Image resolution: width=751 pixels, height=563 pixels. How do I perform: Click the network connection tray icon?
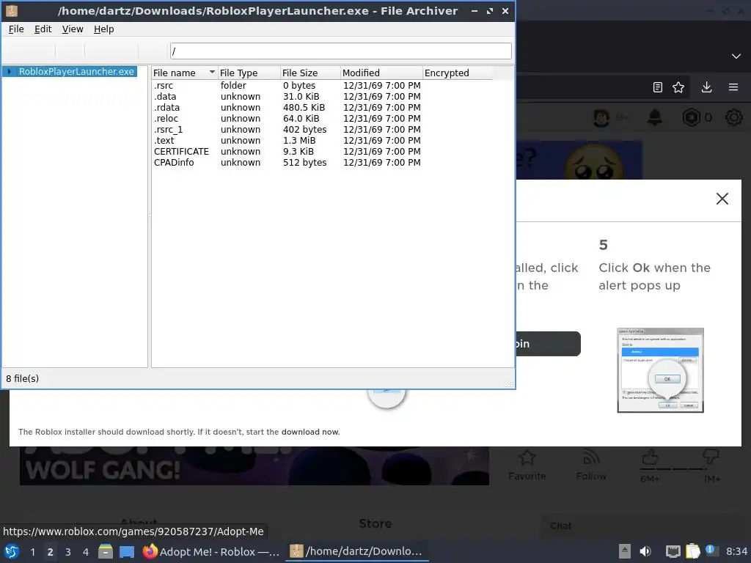tap(673, 551)
